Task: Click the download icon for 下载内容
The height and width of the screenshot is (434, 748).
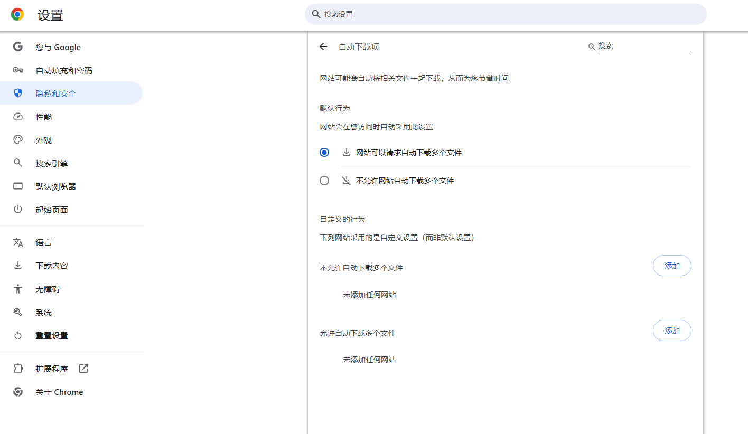Action: [x=18, y=266]
